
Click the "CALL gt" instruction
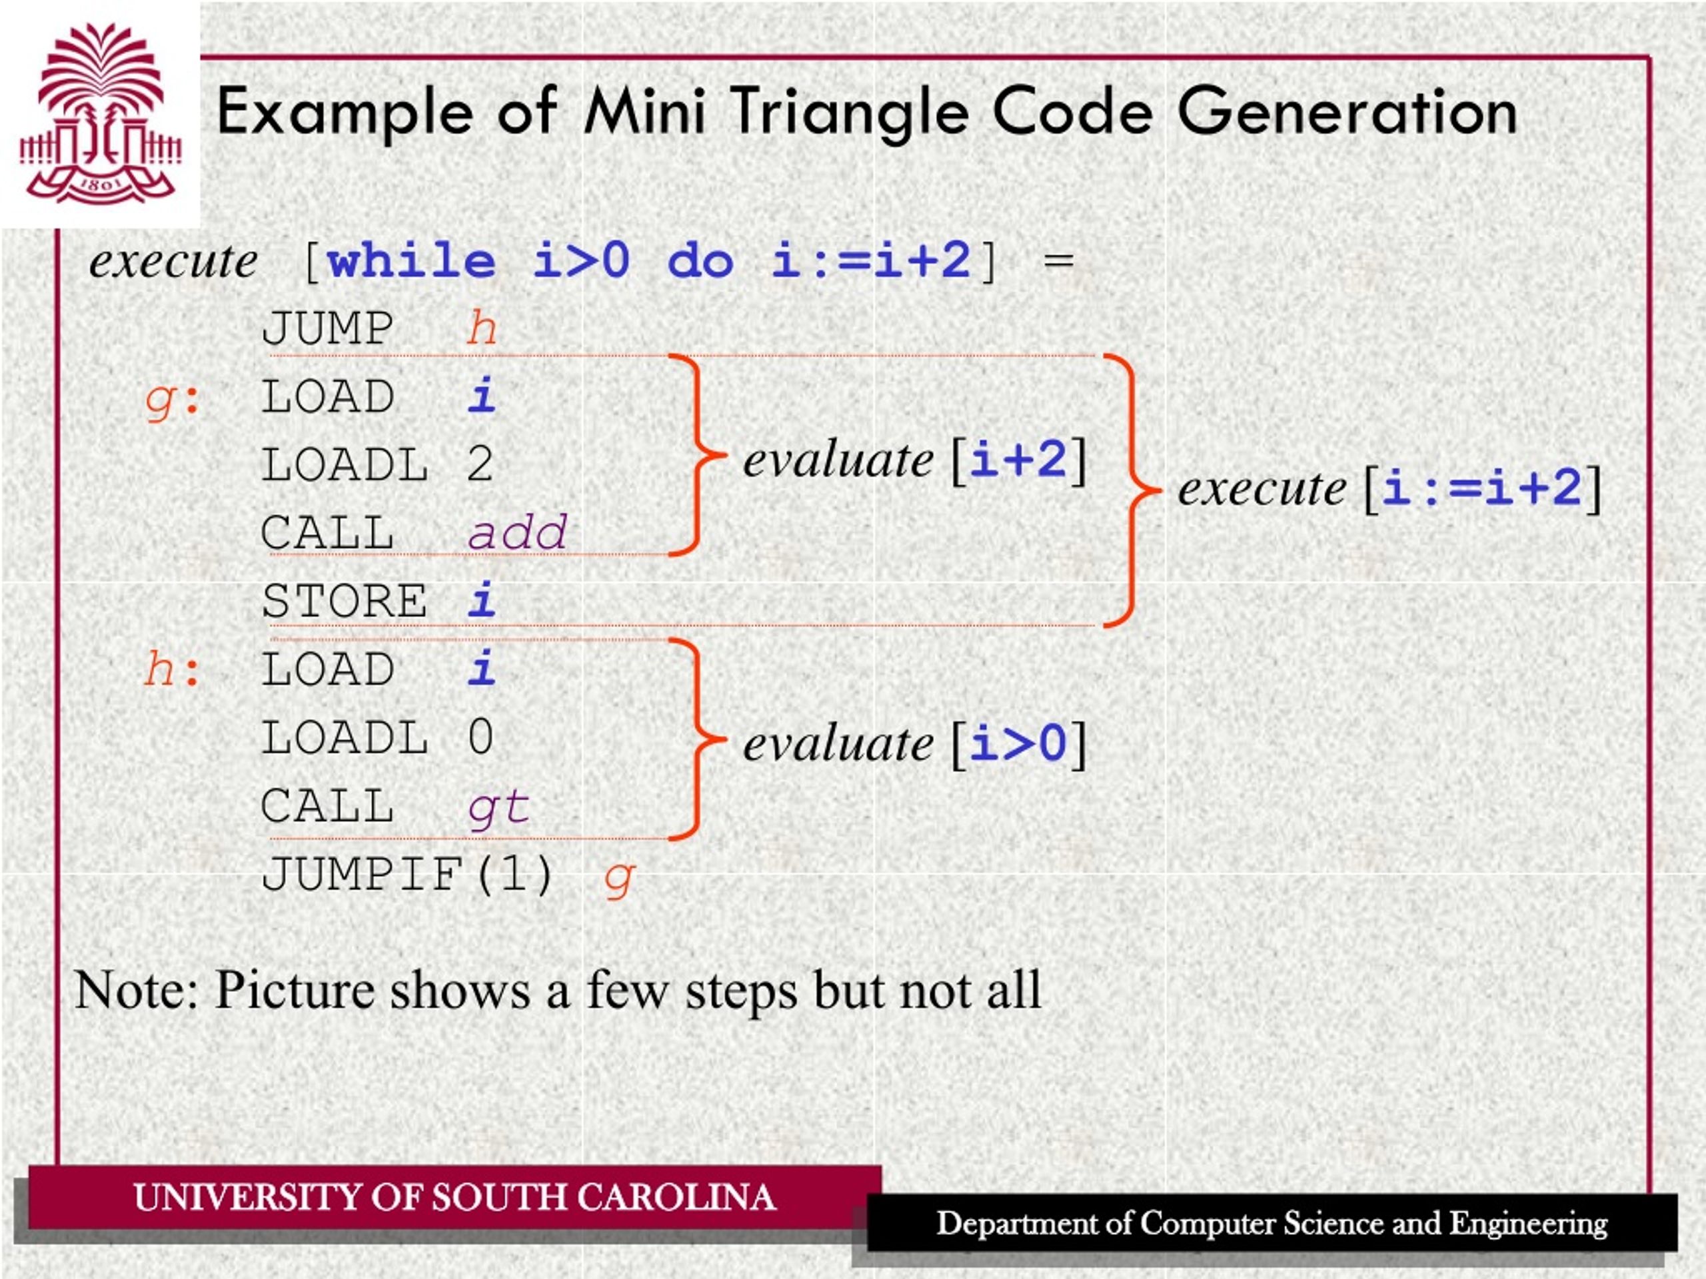tap(396, 807)
